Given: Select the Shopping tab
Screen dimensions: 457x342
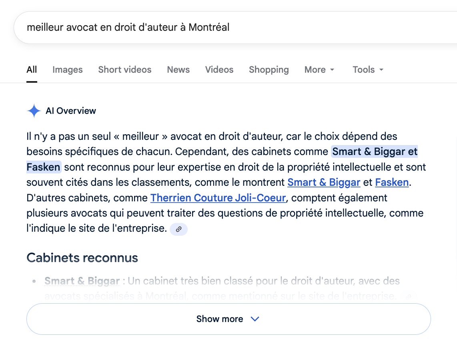Looking at the screenshot, I should [x=269, y=70].
